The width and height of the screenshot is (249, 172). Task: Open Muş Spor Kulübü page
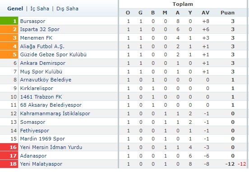pos(41,72)
